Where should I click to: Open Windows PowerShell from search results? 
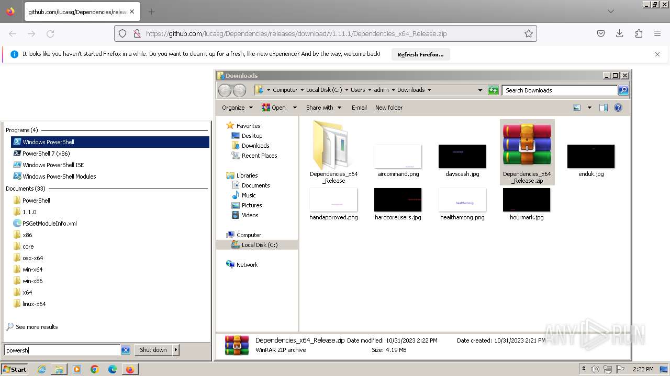click(x=110, y=142)
